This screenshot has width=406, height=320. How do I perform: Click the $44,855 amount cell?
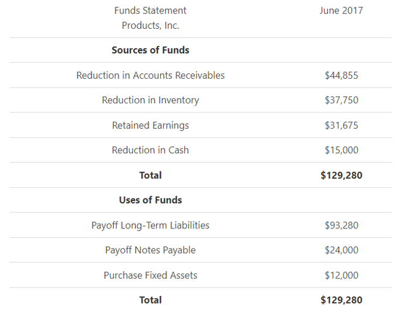341,75
